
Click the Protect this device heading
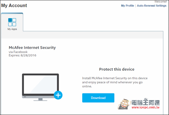117,69
